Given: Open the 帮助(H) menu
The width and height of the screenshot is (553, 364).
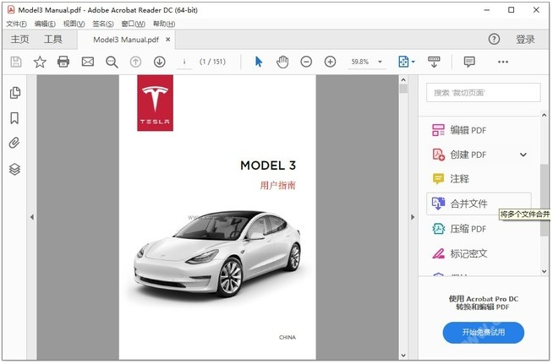Looking at the screenshot, I should click(x=164, y=24).
